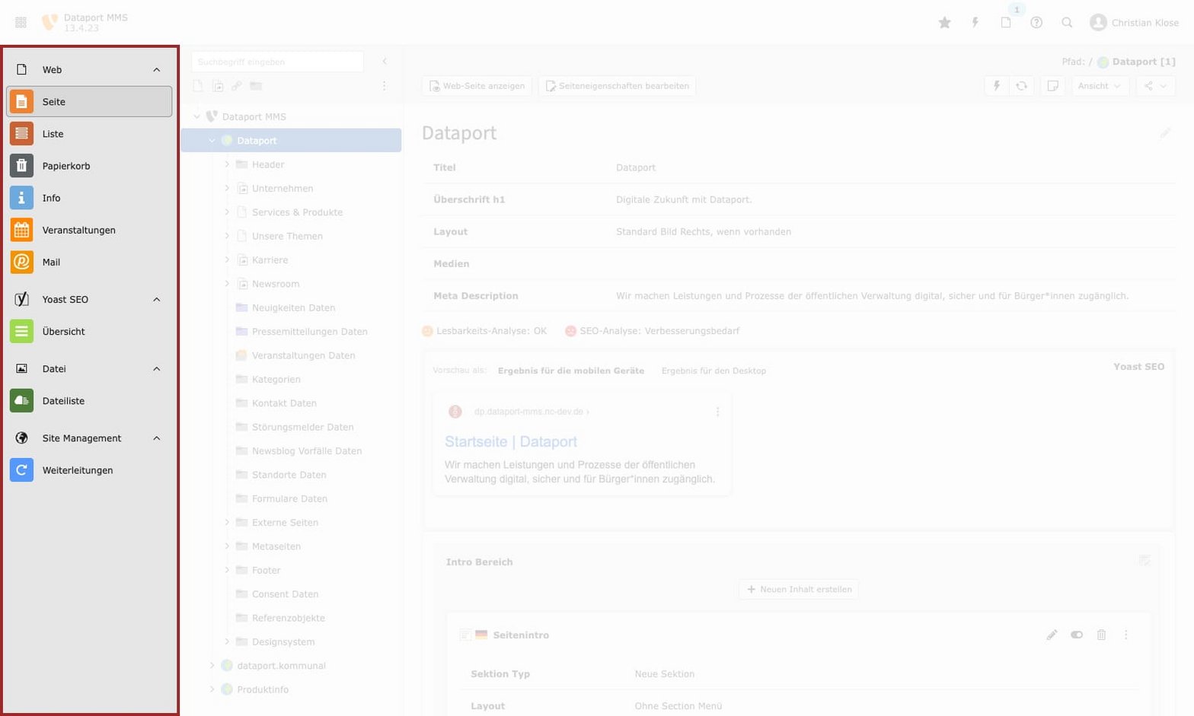Select Newsroom page in the tree
This screenshot has height=716, width=1194.
pyautogui.click(x=275, y=284)
